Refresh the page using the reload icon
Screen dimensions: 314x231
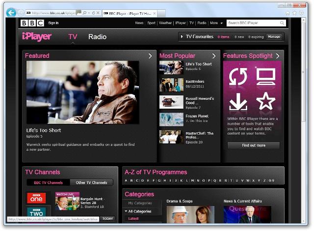point(93,13)
